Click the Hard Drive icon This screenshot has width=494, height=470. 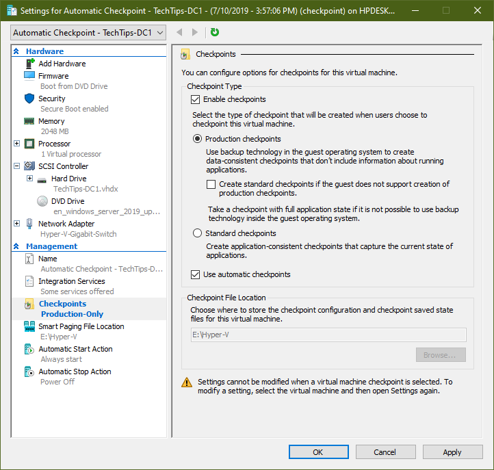pyautogui.click(x=42, y=180)
